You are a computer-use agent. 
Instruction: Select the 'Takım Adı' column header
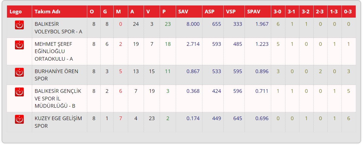(48, 12)
